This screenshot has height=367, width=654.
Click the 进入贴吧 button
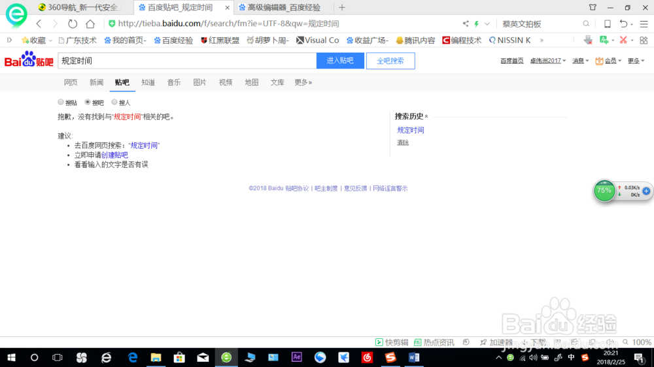point(340,61)
